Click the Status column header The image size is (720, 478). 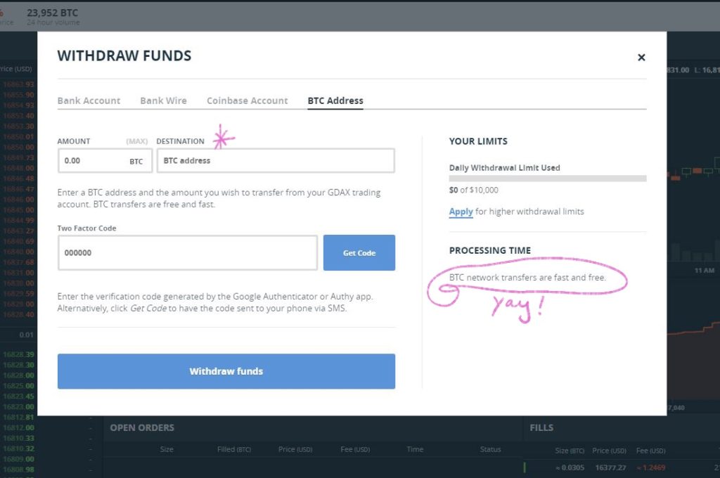pyautogui.click(x=490, y=449)
